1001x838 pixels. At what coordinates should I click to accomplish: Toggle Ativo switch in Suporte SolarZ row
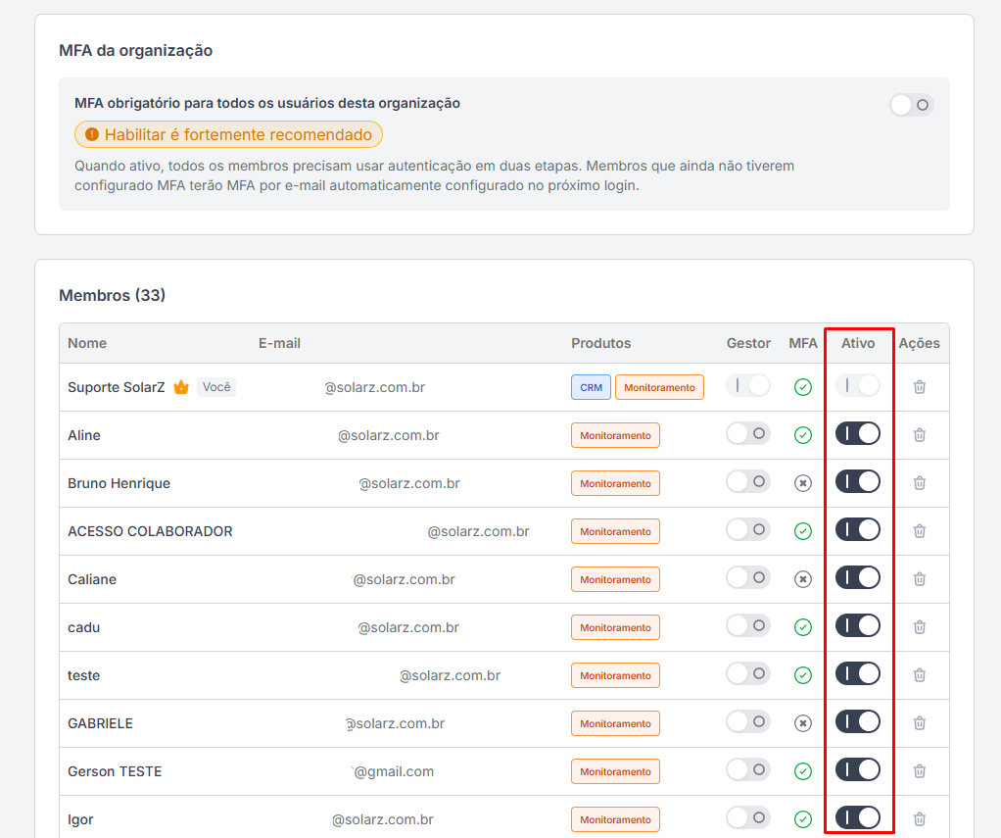[858, 385]
